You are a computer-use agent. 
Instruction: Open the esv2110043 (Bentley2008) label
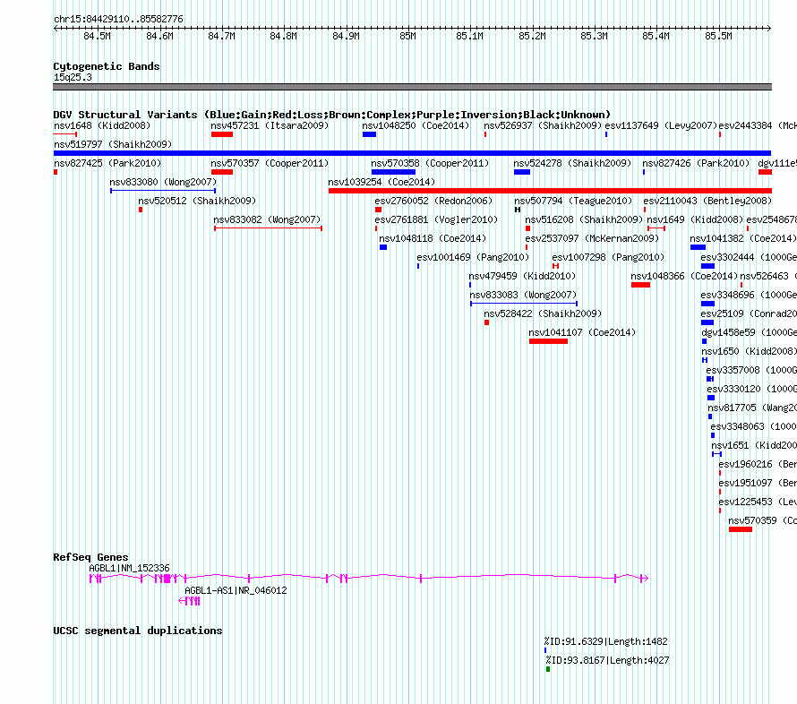click(707, 201)
